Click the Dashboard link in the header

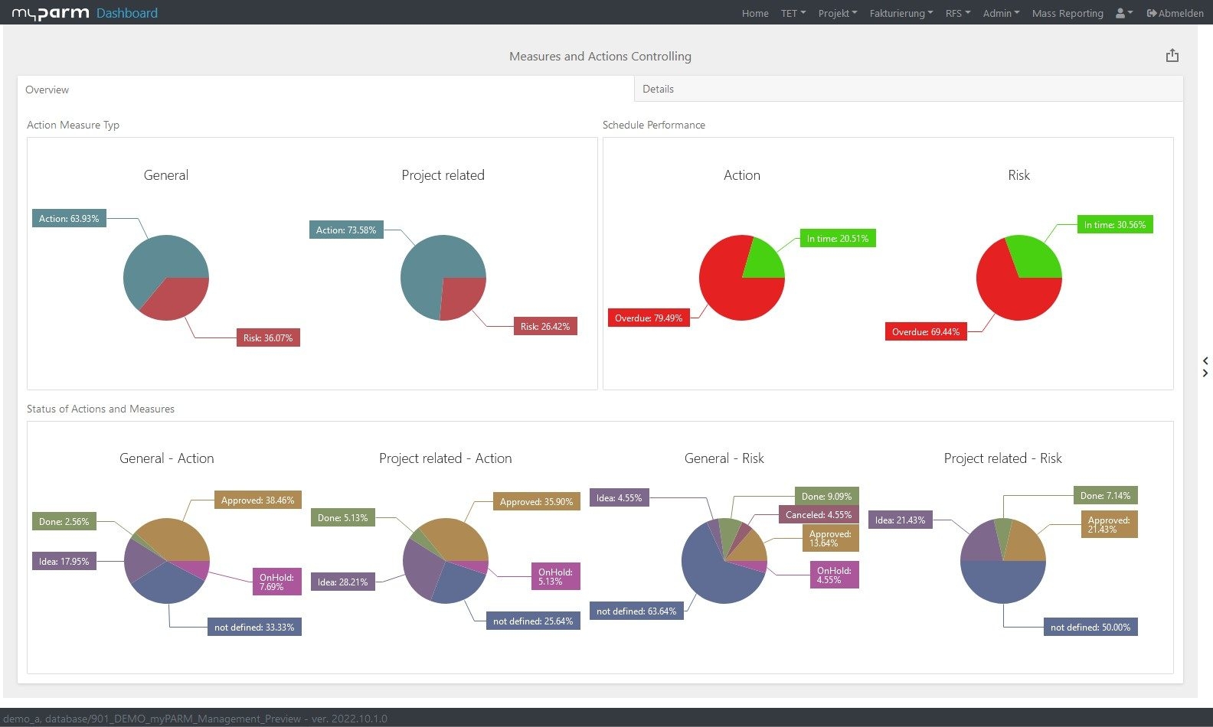(x=127, y=13)
